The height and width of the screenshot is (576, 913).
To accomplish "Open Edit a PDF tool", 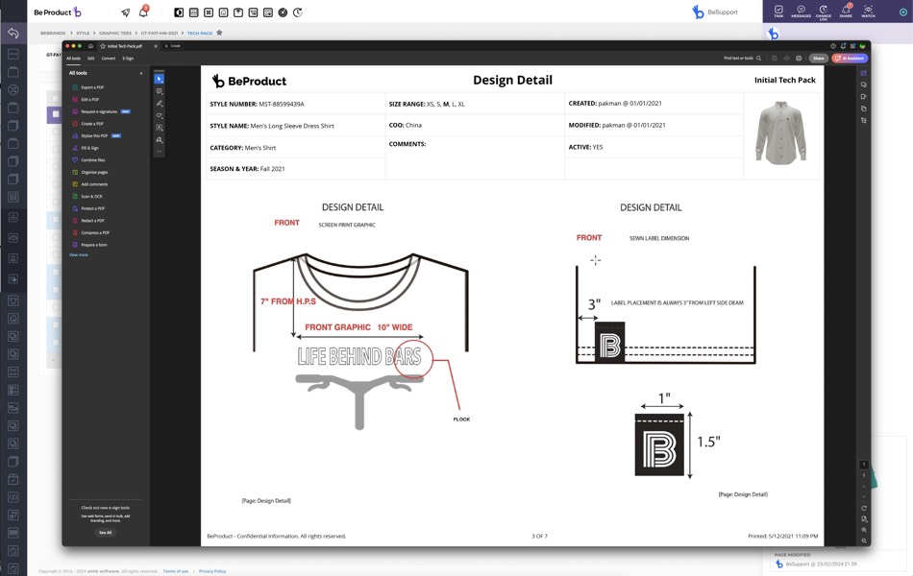I will click(86, 100).
